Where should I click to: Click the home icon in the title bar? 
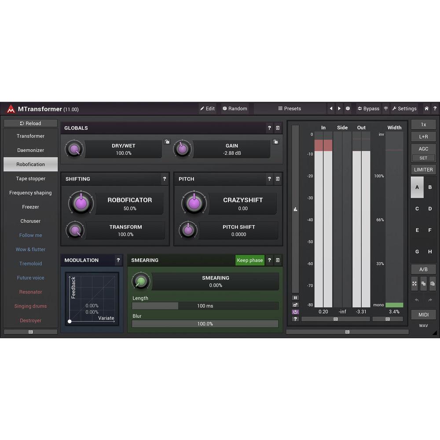pyautogui.click(x=426, y=108)
